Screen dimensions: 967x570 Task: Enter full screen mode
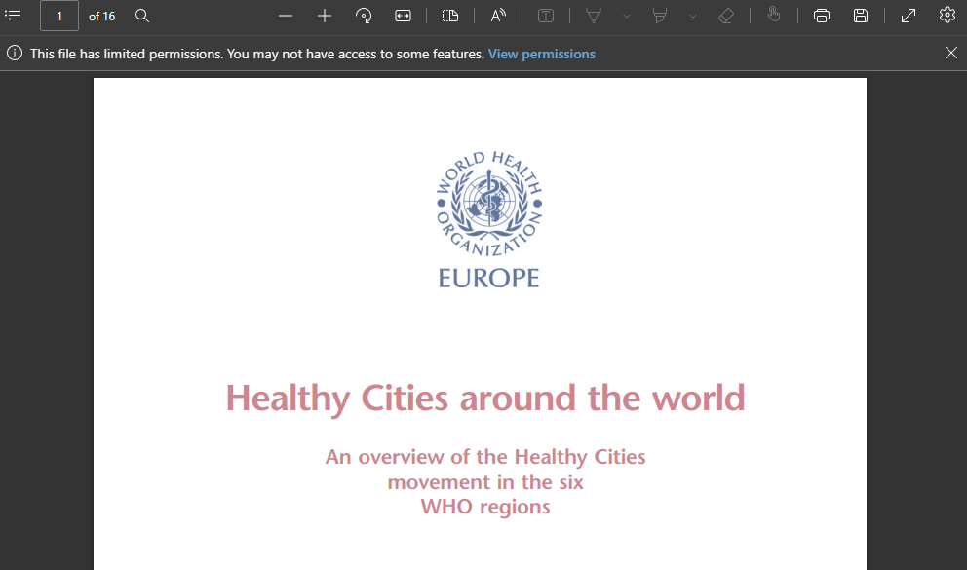(x=909, y=16)
